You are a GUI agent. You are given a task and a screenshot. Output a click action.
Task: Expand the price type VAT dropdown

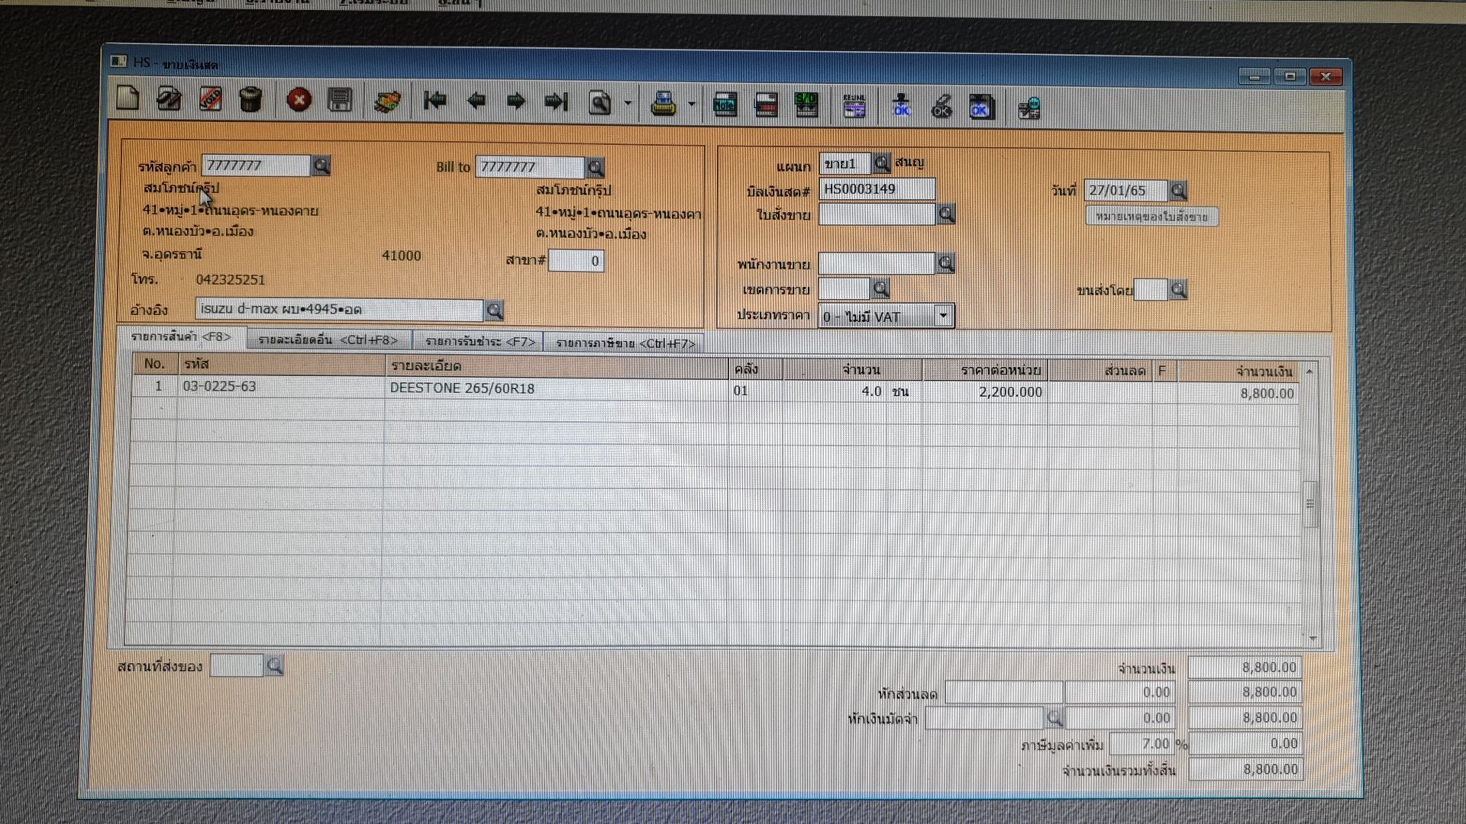pyautogui.click(x=944, y=316)
